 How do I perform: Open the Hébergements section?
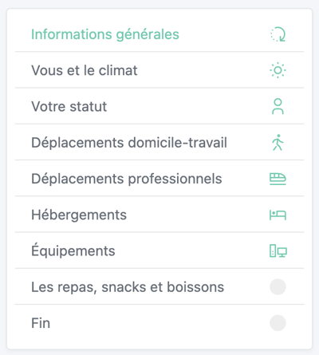[79, 215]
